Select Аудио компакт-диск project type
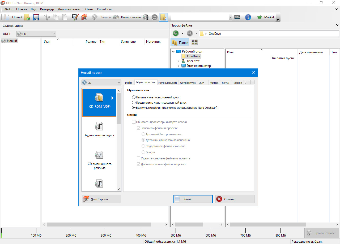This screenshot has width=340, height=244. click(x=100, y=130)
